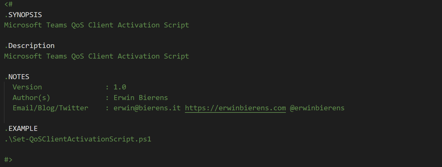
Task: Click the closing #> comment marker
Action: point(8,160)
